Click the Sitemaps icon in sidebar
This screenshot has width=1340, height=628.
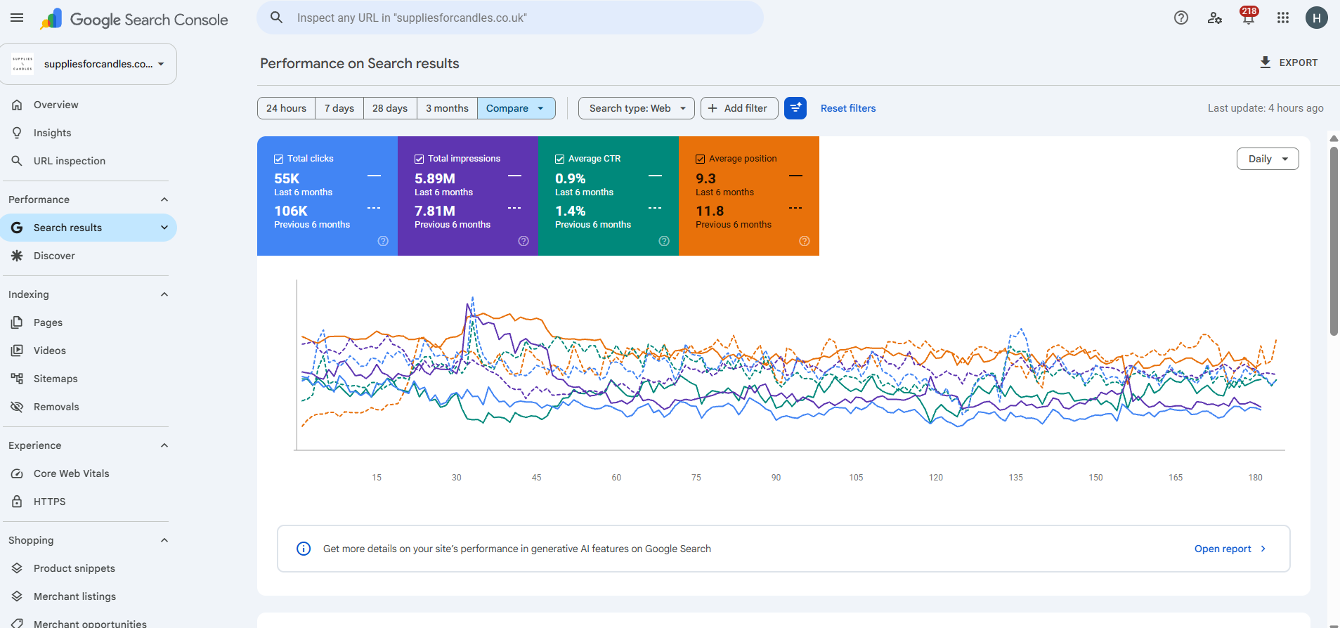click(x=17, y=379)
